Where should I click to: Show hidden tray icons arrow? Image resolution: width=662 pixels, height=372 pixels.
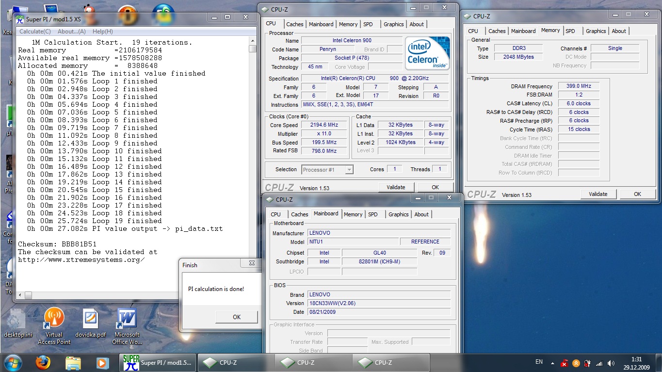(552, 363)
